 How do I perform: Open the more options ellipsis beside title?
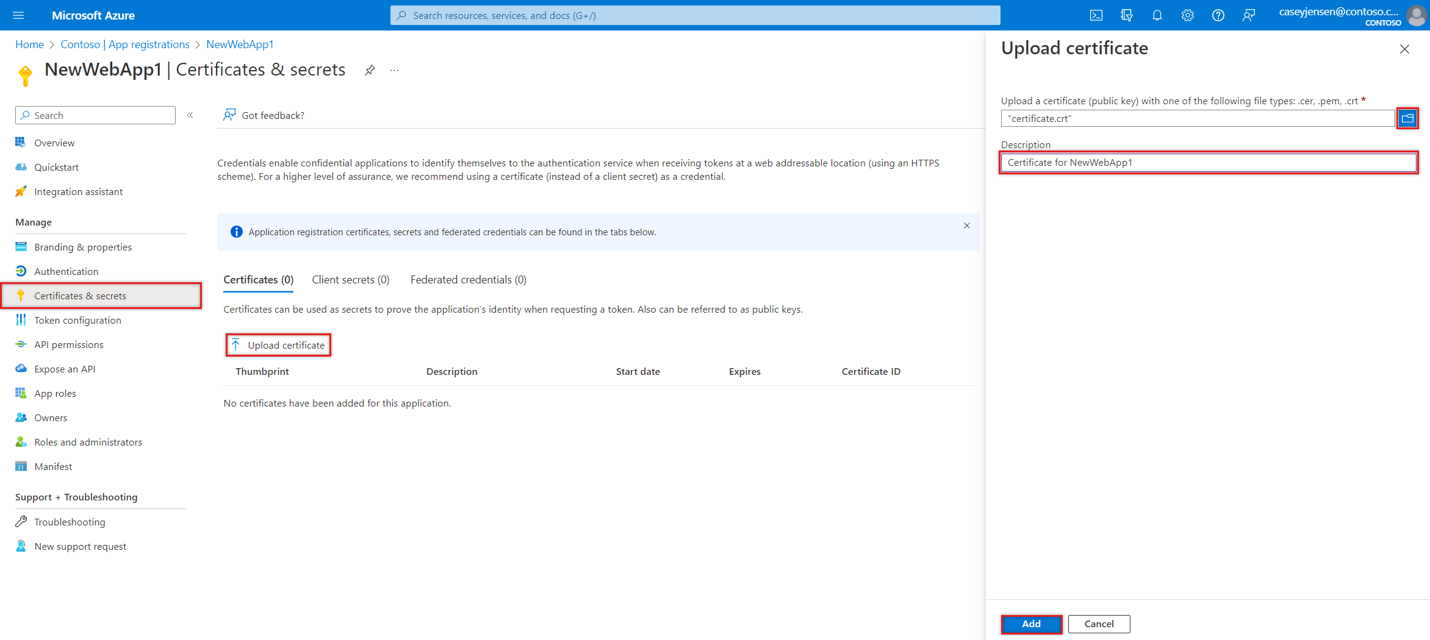click(395, 70)
